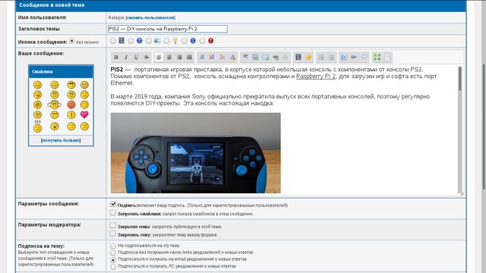Insert a video into the message
The height and width of the screenshot is (273, 486).
point(298,58)
